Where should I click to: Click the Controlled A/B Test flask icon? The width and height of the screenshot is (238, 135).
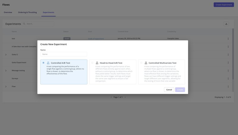[48, 63]
